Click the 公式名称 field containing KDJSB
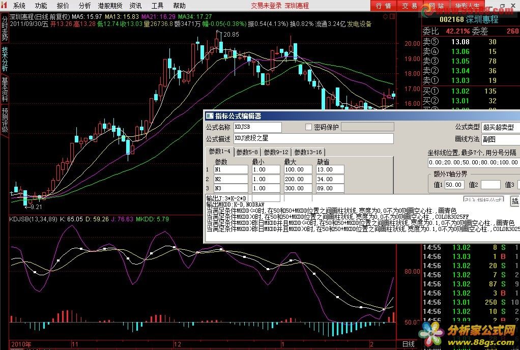This screenshot has width=520, height=350. [x=257, y=127]
